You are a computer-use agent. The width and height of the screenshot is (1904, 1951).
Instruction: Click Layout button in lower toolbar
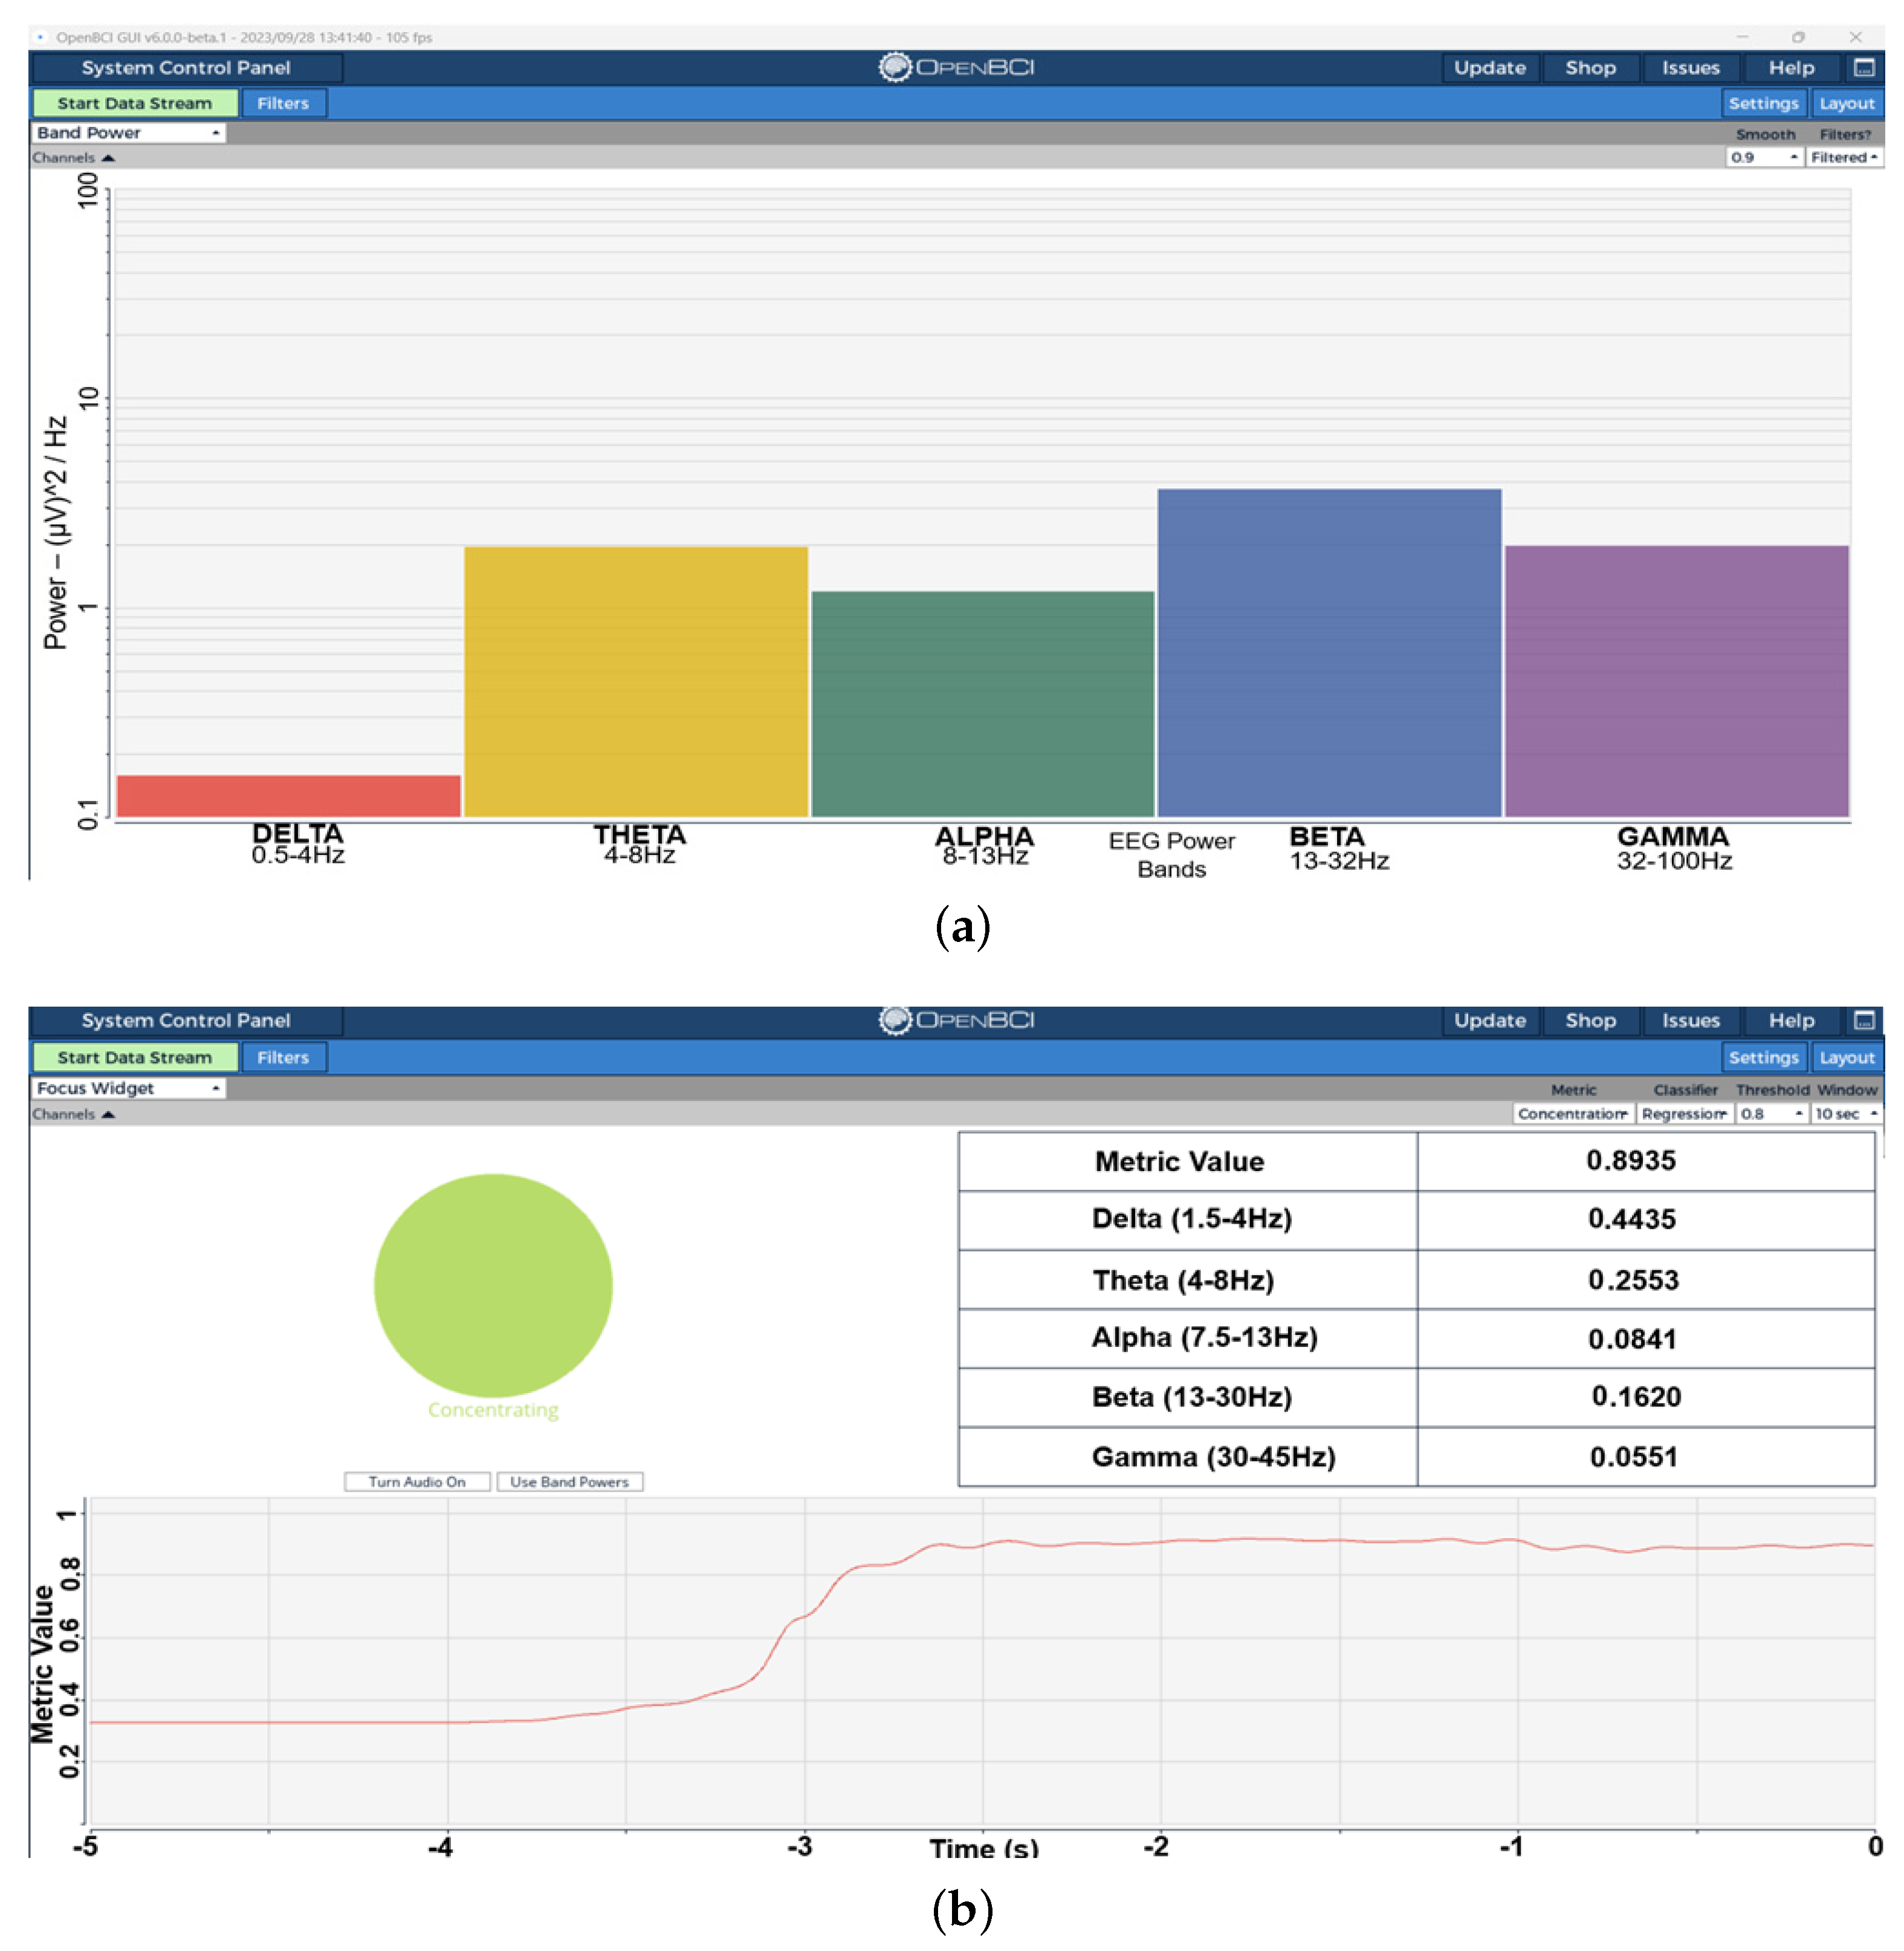pos(1846,1057)
